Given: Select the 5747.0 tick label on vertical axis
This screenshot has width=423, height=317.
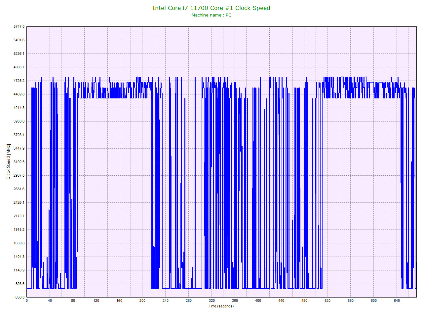Looking at the screenshot, I should 19,26.
